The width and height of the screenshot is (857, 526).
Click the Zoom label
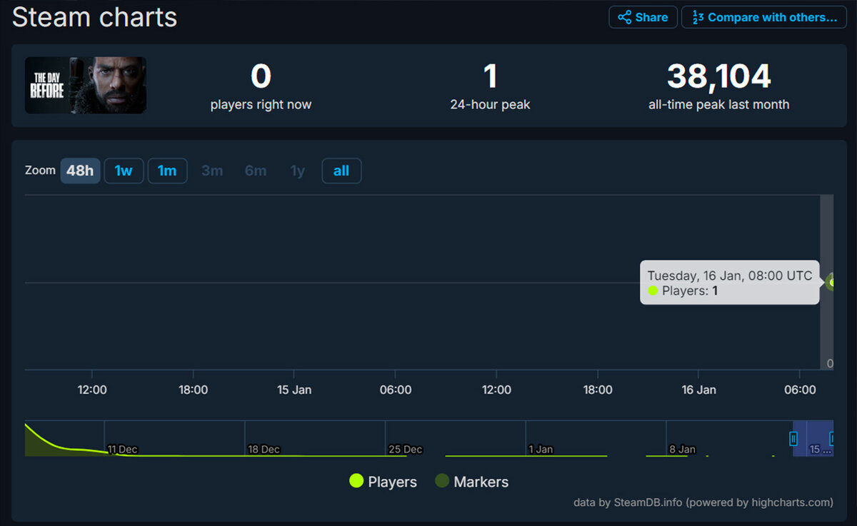click(40, 171)
